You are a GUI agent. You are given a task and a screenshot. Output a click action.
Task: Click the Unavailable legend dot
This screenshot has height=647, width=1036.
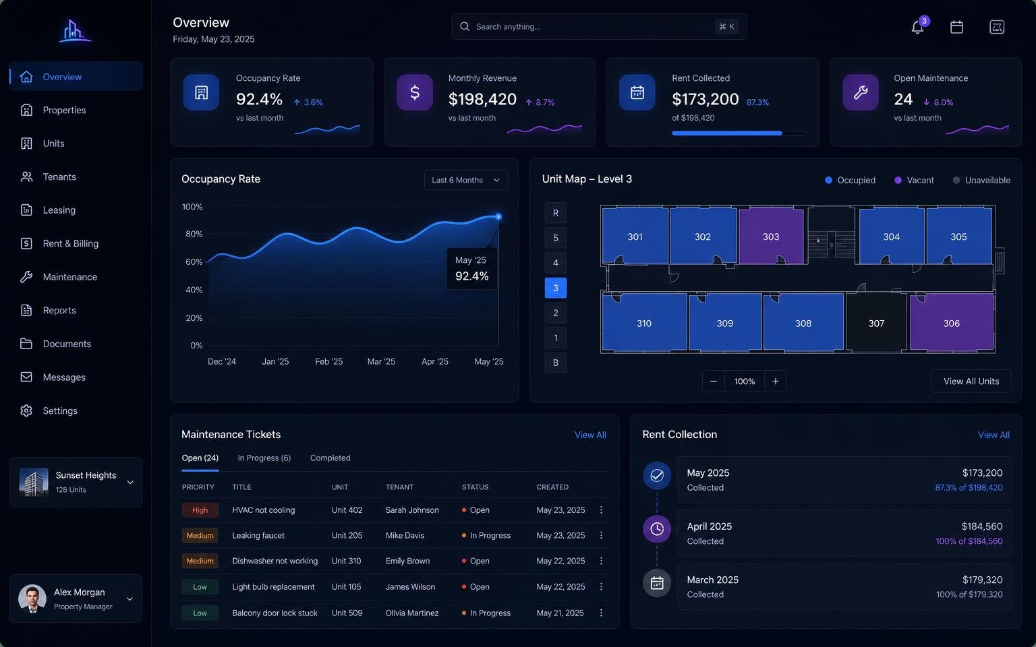click(x=956, y=180)
